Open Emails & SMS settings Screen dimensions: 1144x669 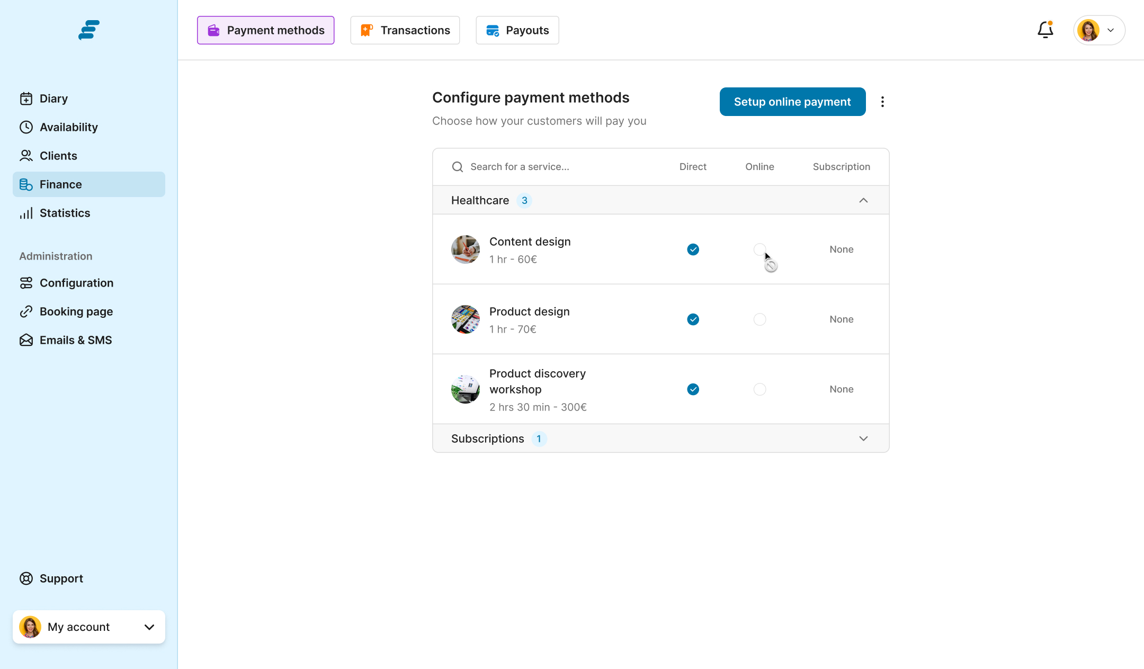click(75, 340)
